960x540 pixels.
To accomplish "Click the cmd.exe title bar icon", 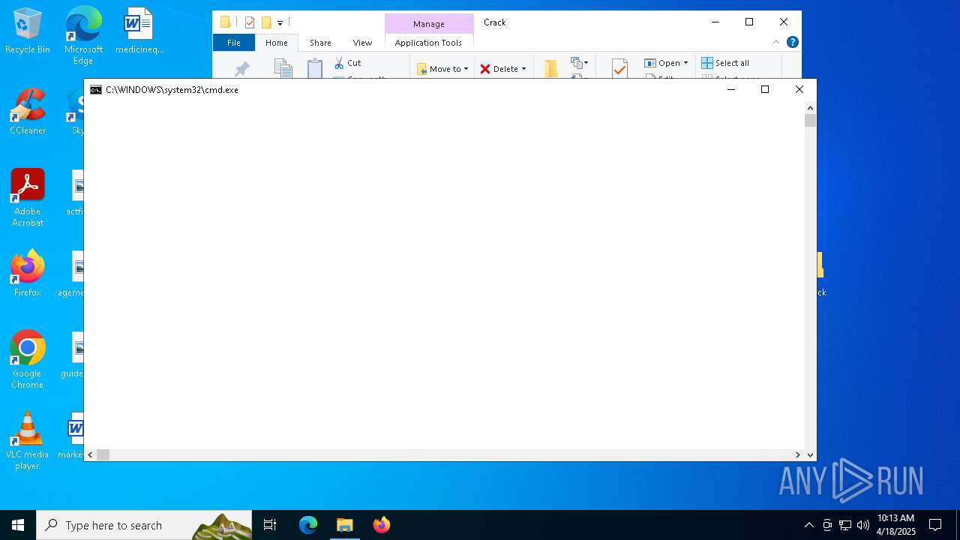I will tap(96, 90).
